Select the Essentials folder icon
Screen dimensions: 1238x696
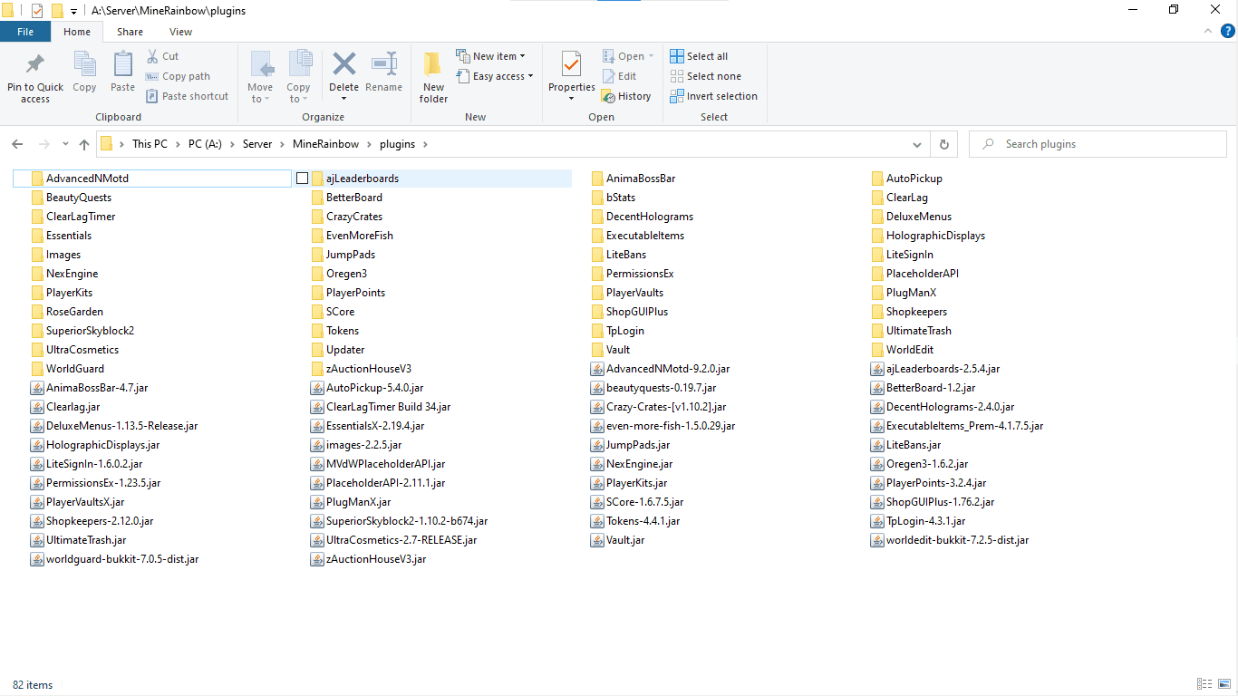[37, 236]
